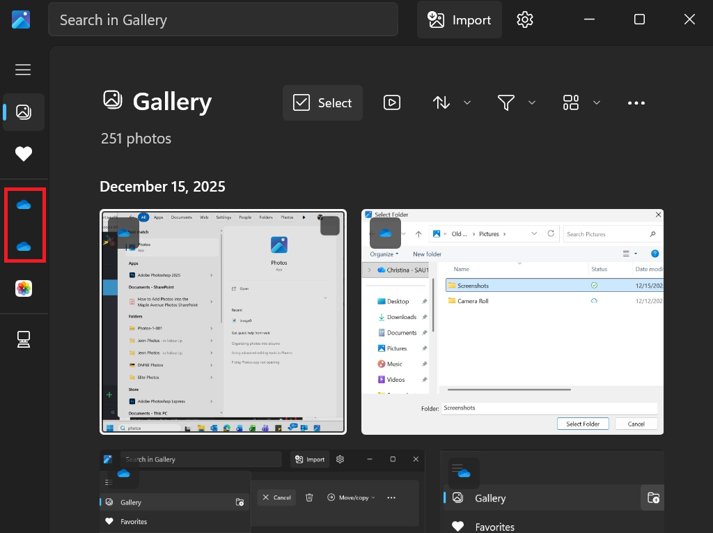Open This PC folders sidebar icon
The width and height of the screenshot is (713, 533).
(x=24, y=339)
